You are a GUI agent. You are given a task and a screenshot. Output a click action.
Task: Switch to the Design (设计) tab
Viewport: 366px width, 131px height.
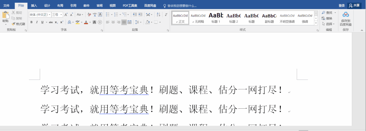[x=47, y=5]
